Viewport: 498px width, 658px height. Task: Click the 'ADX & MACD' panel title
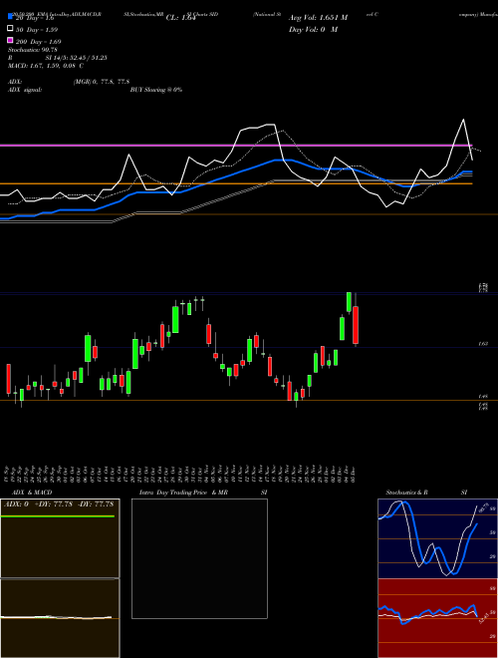coord(32,493)
